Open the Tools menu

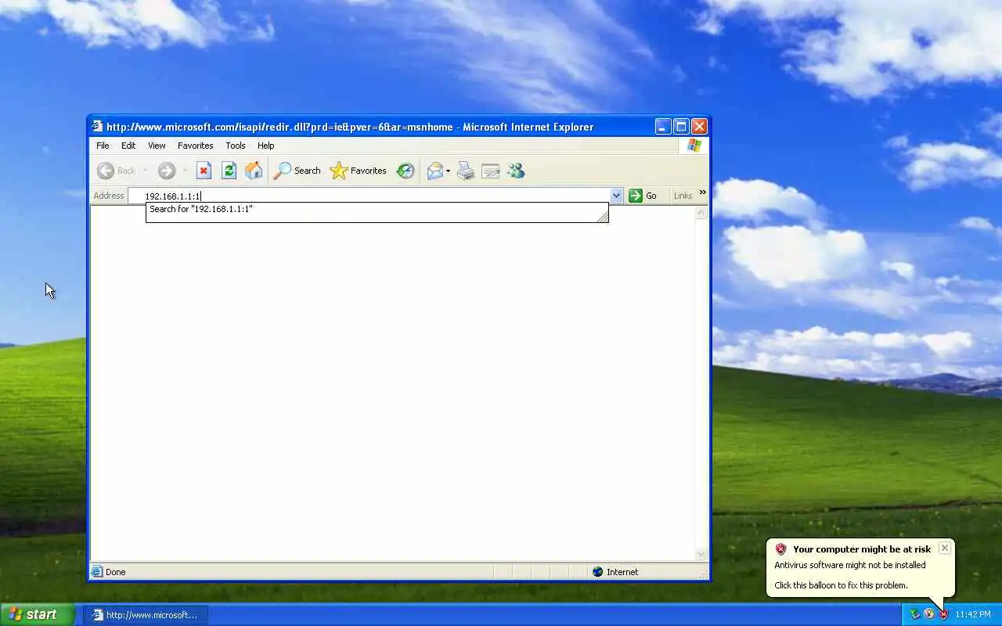[x=236, y=146]
